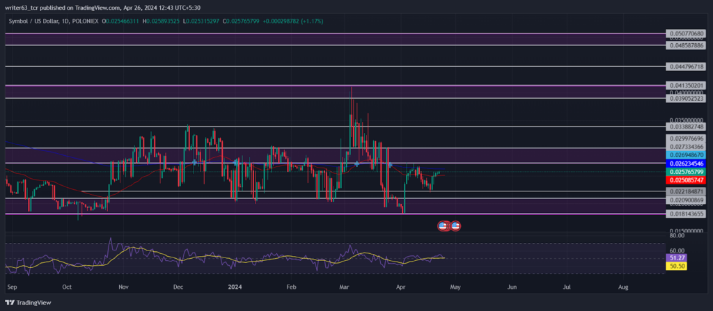Select the 0.018143655 price label
This screenshot has width=713, height=311.
point(687,213)
